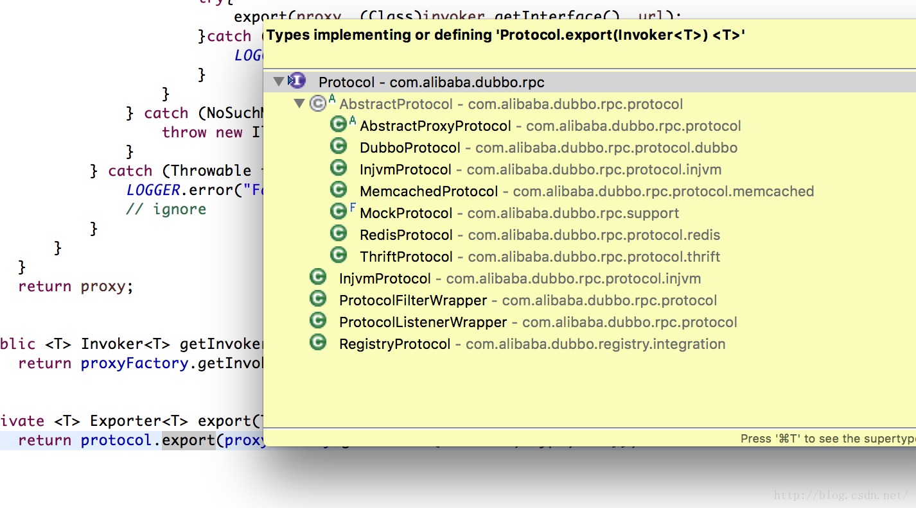The width and height of the screenshot is (916, 508).
Task: Open ProtocolListenerWrapper from the list
Action: pyautogui.click(x=538, y=322)
